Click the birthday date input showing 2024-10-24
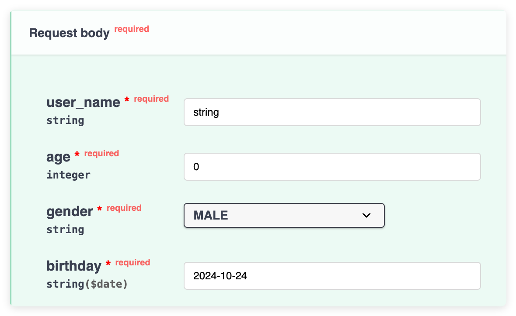516x316 pixels. click(x=332, y=276)
